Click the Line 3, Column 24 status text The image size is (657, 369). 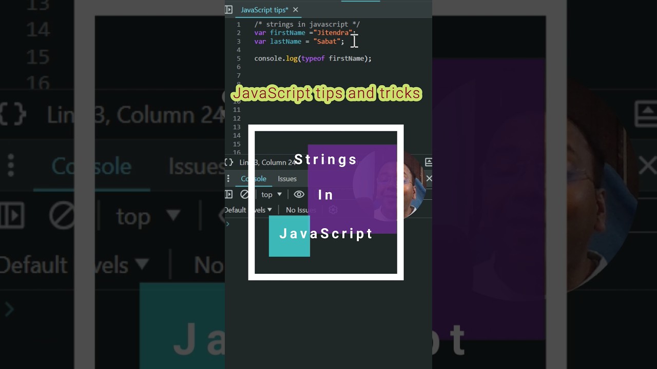coord(267,162)
